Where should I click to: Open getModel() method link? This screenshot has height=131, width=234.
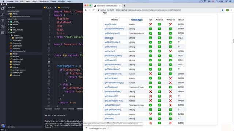(x=109, y=119)
